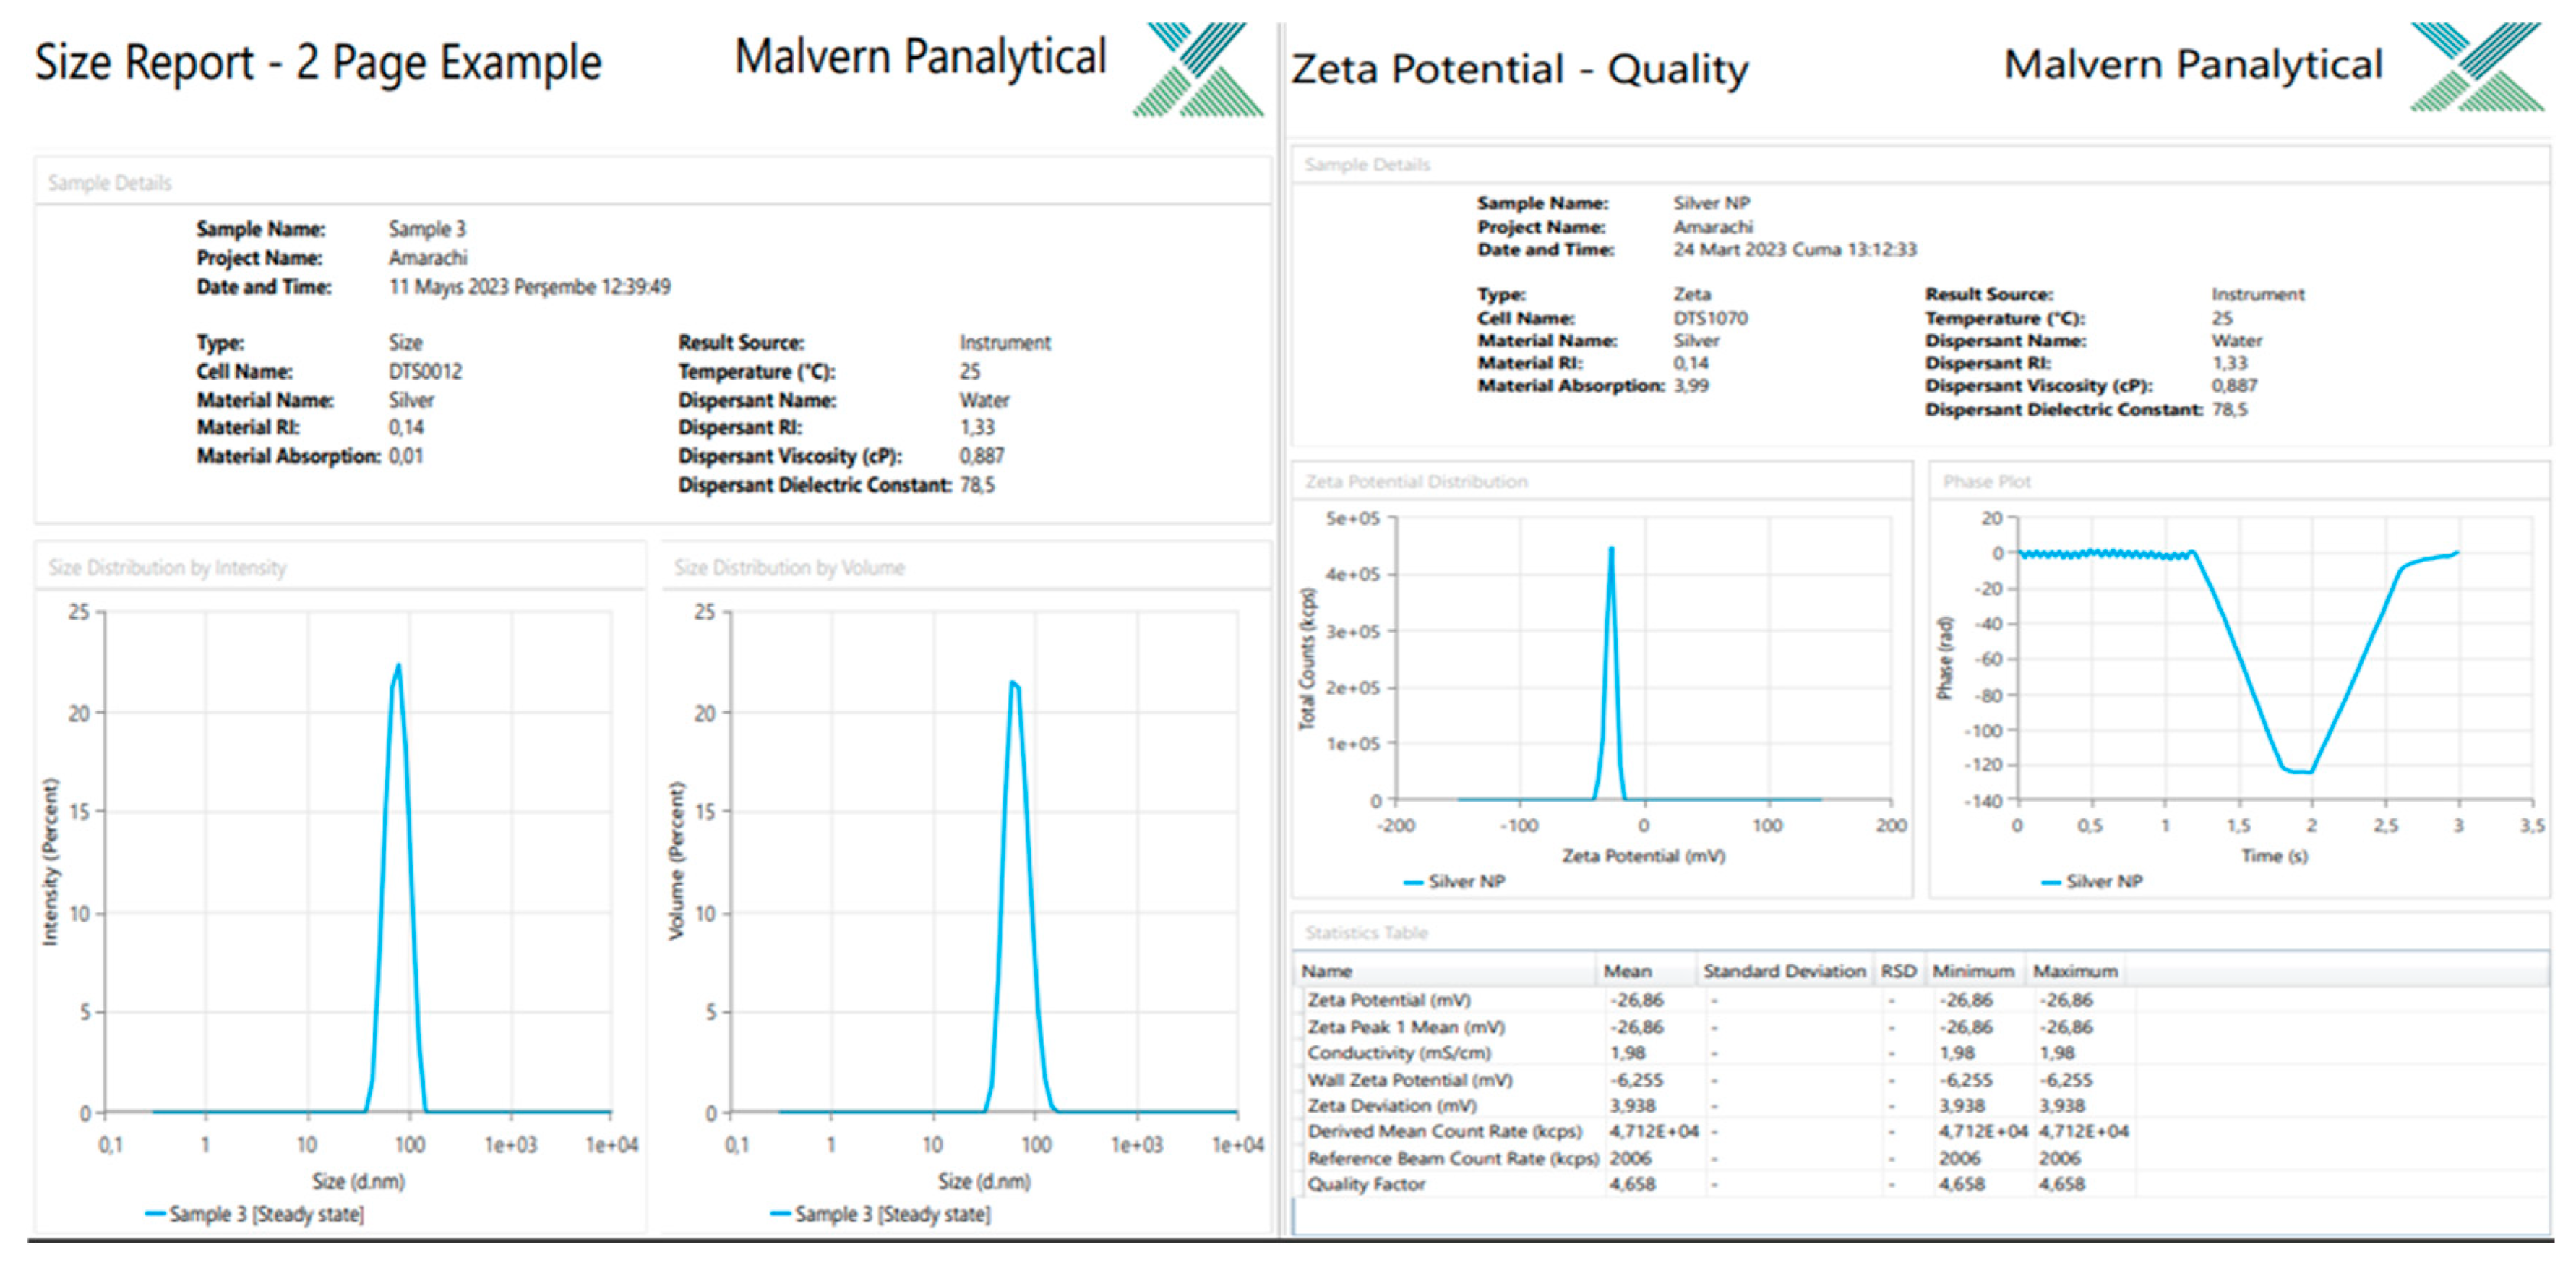Select the Quality Factor row
The height and width of the screenshot is (1268, 2576).
(1366, 1184)
